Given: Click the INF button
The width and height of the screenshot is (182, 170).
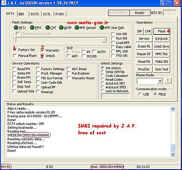Looking at the screenshot, I should click(x=140, y=31).
